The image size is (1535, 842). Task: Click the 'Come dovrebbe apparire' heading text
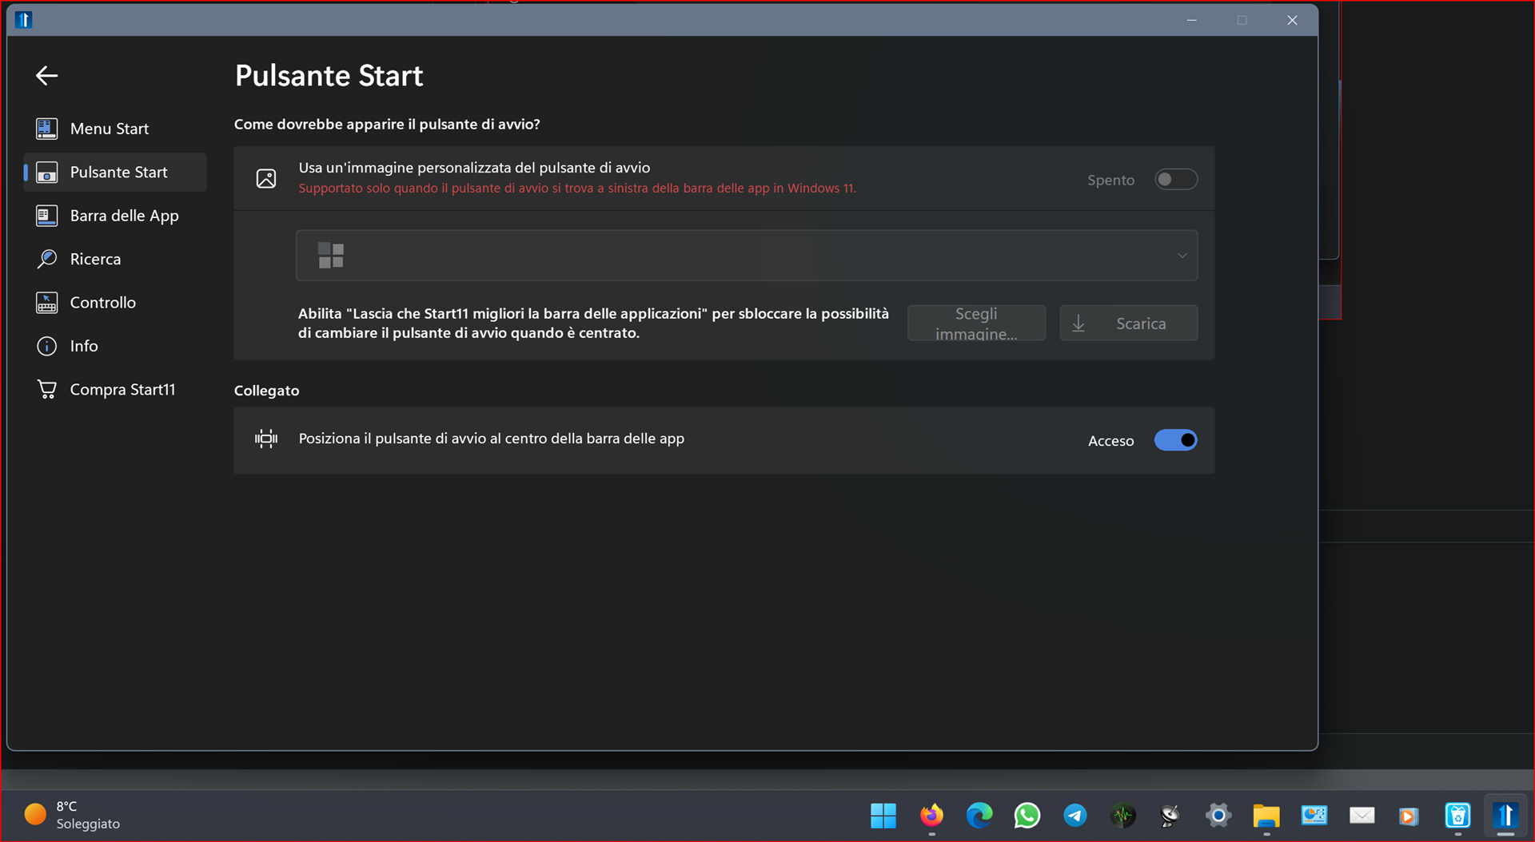pyautogui.click(x=387, y=125)
